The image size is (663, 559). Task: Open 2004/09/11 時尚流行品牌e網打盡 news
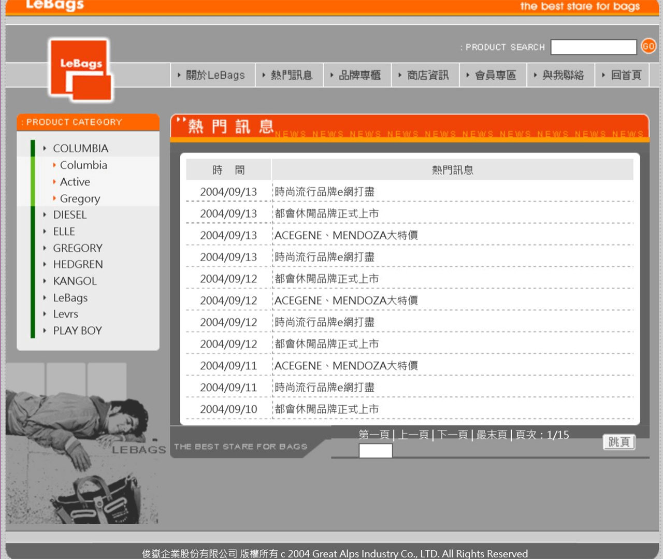pyautogui.click(x=325, y=388)
